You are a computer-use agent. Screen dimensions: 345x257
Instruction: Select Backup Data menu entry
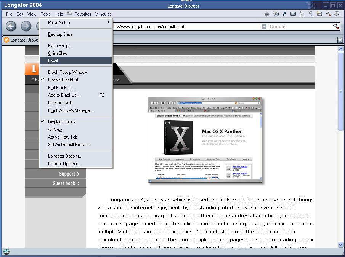click(76, 34)
